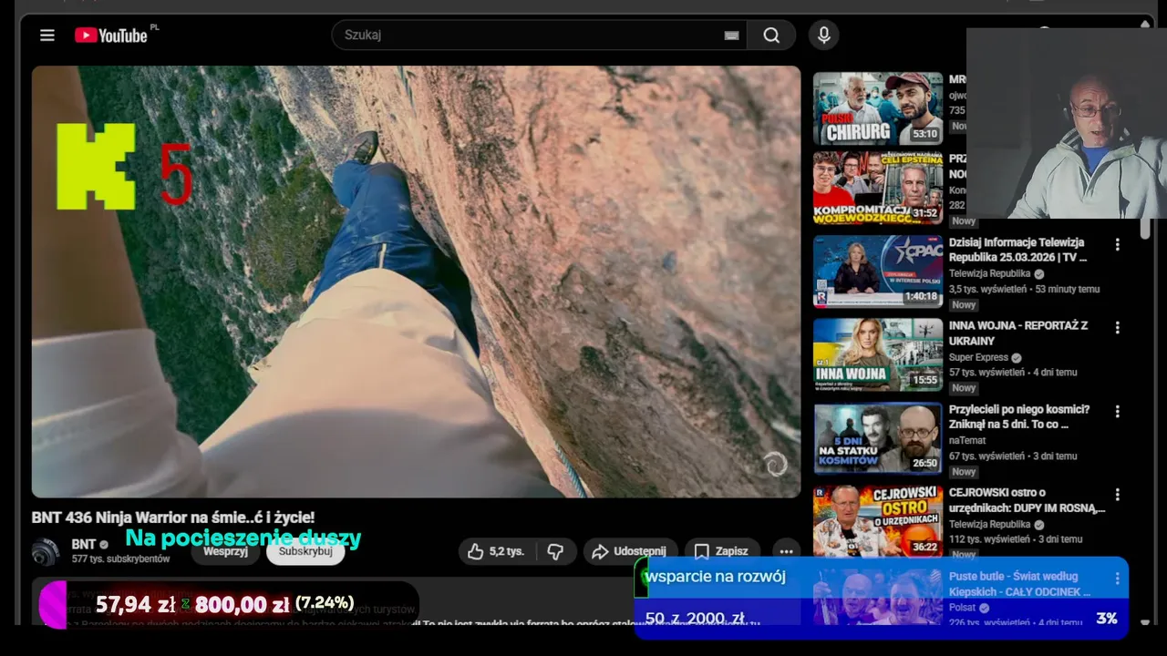The height and width of the screenshot is (656, 1167).
Task: Click the magnifier search button
Action: [771, 36]
